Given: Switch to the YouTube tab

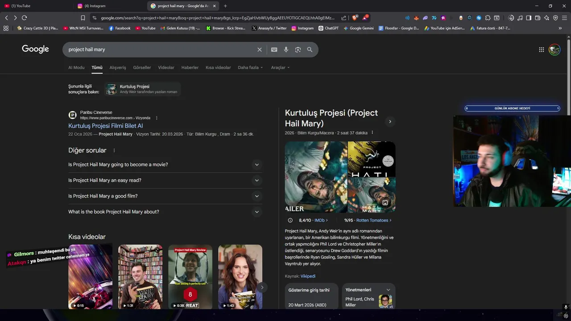Looking at the screenshot, I should [x=37, y=6].
